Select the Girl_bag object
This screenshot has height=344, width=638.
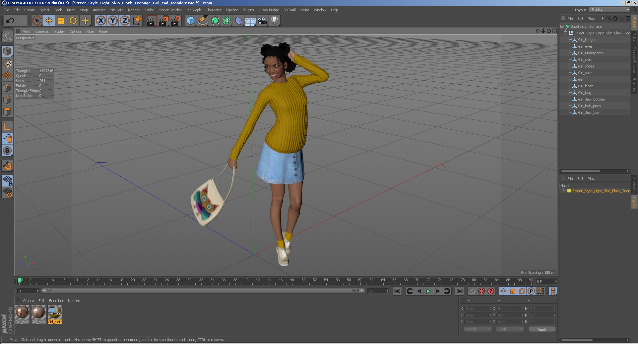pyautogui.click(x=584, y=93)
